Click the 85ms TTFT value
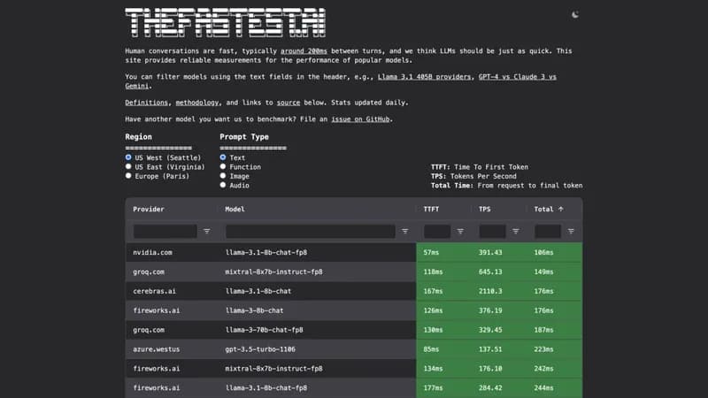Viewport: 708px width, 398px height. [431, 349]
